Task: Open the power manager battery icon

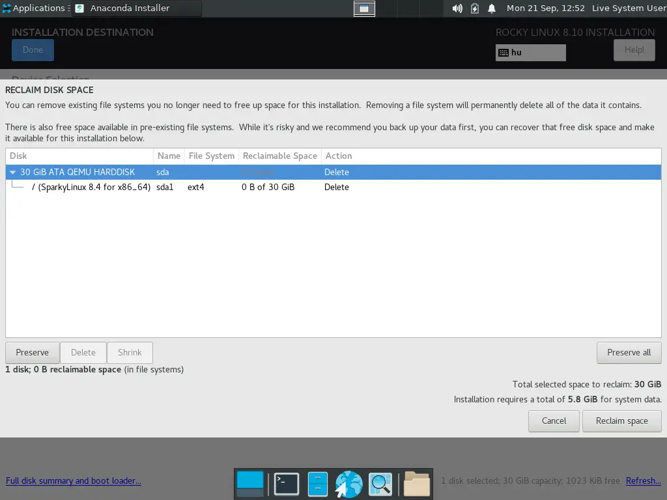Action: [x=475, y=8]
